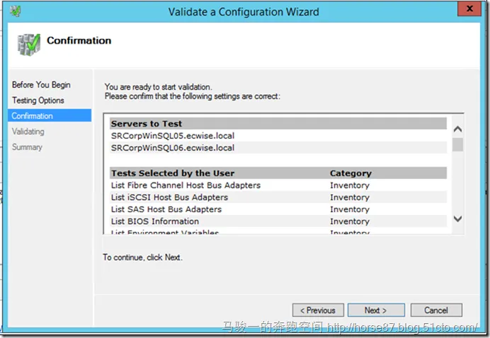Click Inventory category for Fibre Channel row

pos(350,185)
